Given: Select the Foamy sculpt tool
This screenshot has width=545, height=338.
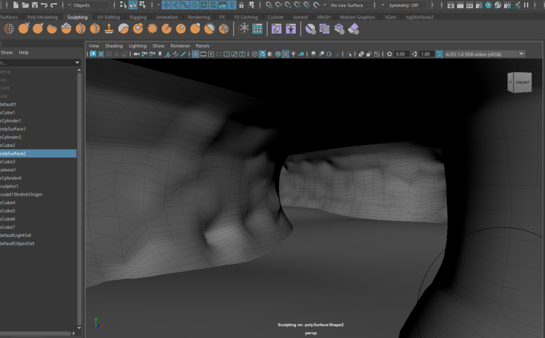Looking at the screenshot, I should click(x=67, y=29).
